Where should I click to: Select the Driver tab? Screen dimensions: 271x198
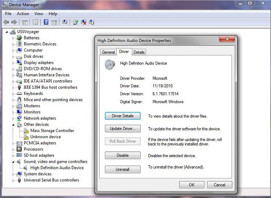click(124, 51)
